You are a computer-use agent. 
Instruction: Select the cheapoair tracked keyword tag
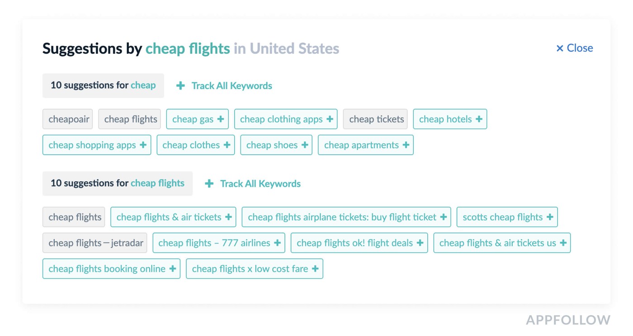point(68,119)
